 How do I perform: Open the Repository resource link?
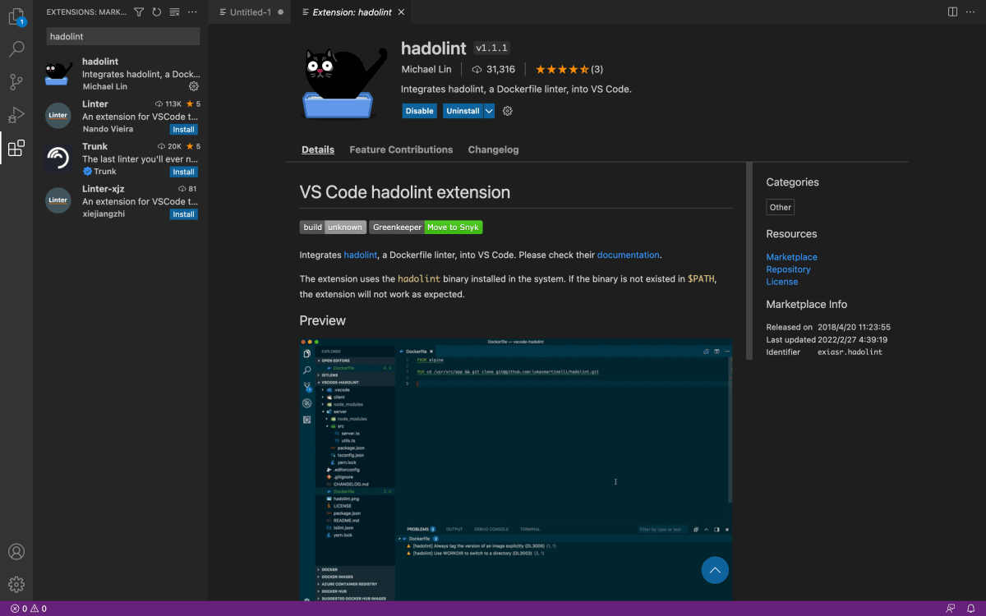(788, 269)
